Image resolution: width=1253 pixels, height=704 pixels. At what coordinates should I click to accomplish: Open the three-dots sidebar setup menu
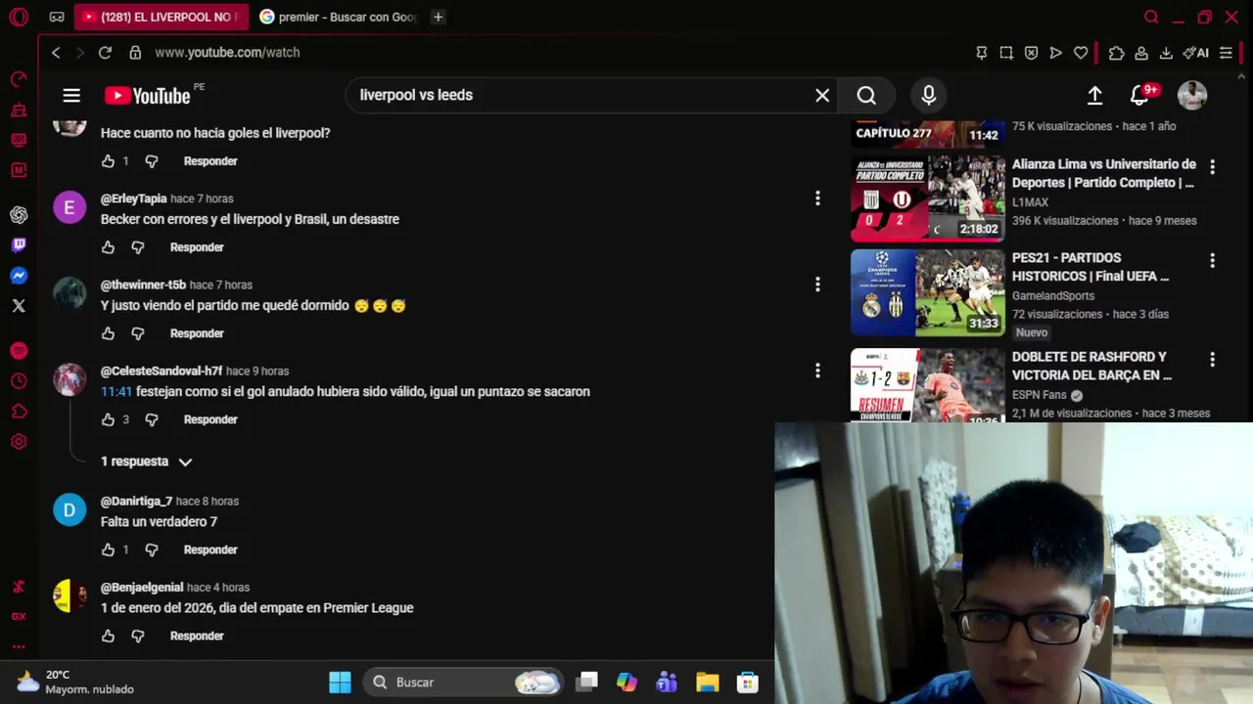(19, 646)
